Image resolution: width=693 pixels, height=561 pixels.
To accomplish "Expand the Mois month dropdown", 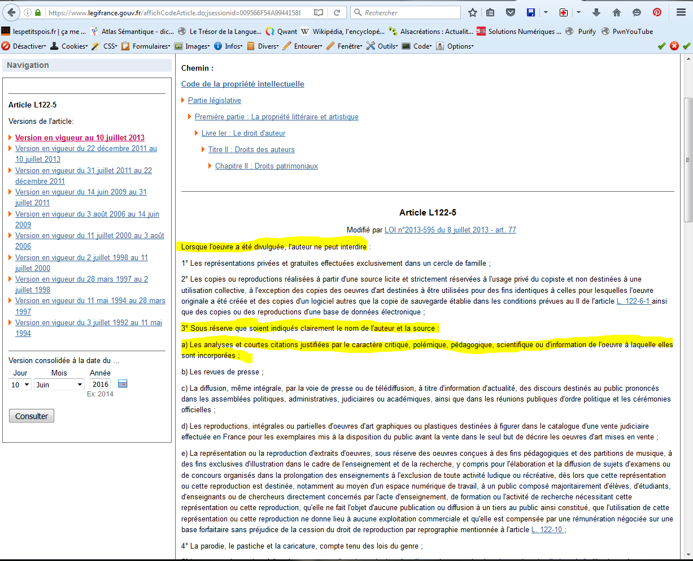I will 59,385.
